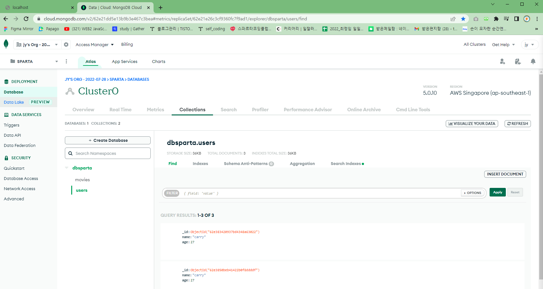
Task: Show more bookmarks chevron
Action: pos(537,29)
